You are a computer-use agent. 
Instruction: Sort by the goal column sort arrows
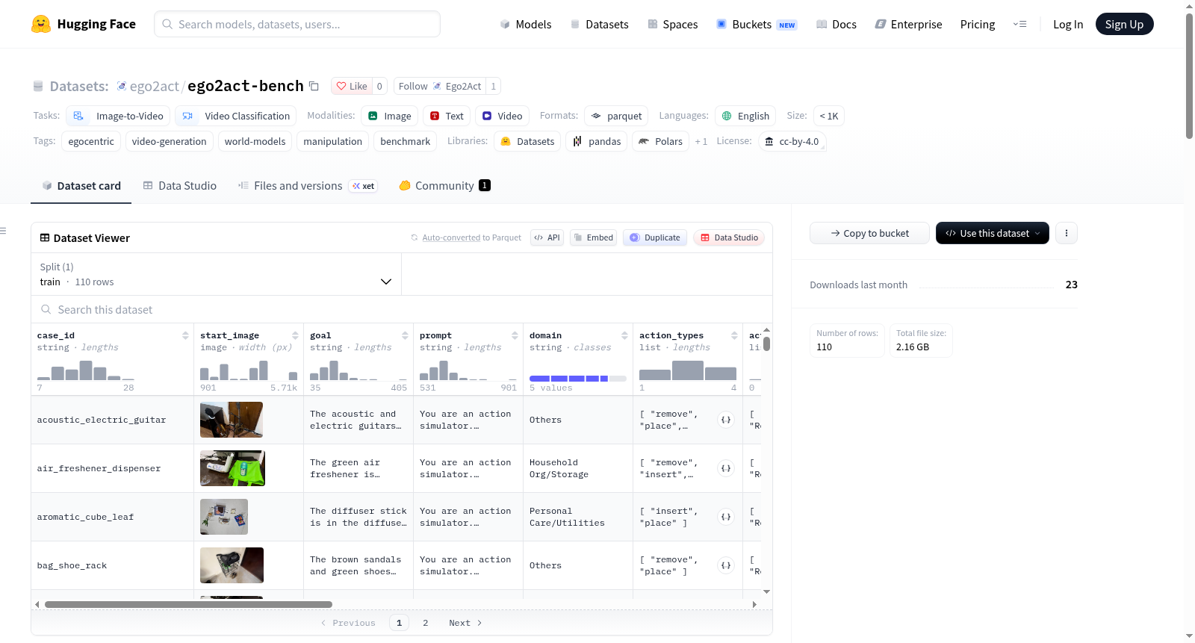[x=405, y=335]
